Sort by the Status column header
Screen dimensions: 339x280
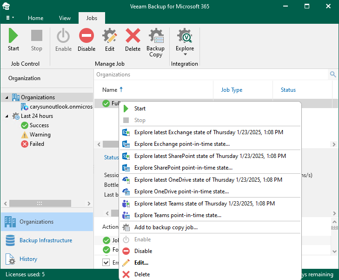288,89
